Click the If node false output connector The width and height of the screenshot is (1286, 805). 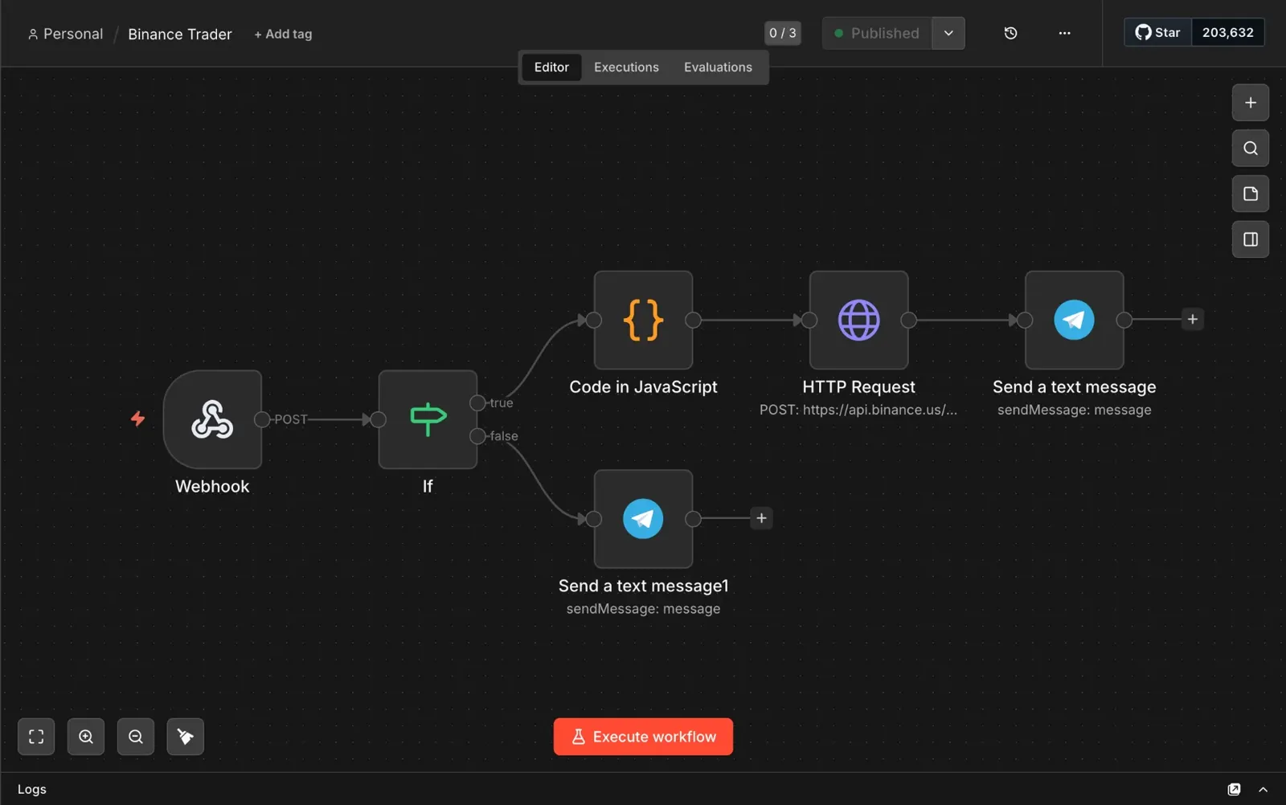[x=477, y=436]
